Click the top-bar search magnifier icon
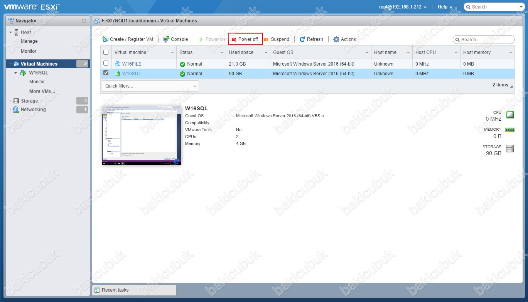The width and height of the screenshot is (528, 302). pyautogui.click(x=468, y=7)
